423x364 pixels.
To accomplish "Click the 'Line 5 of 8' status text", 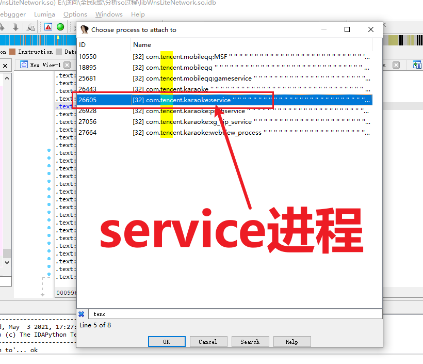I will coord(95,325).
